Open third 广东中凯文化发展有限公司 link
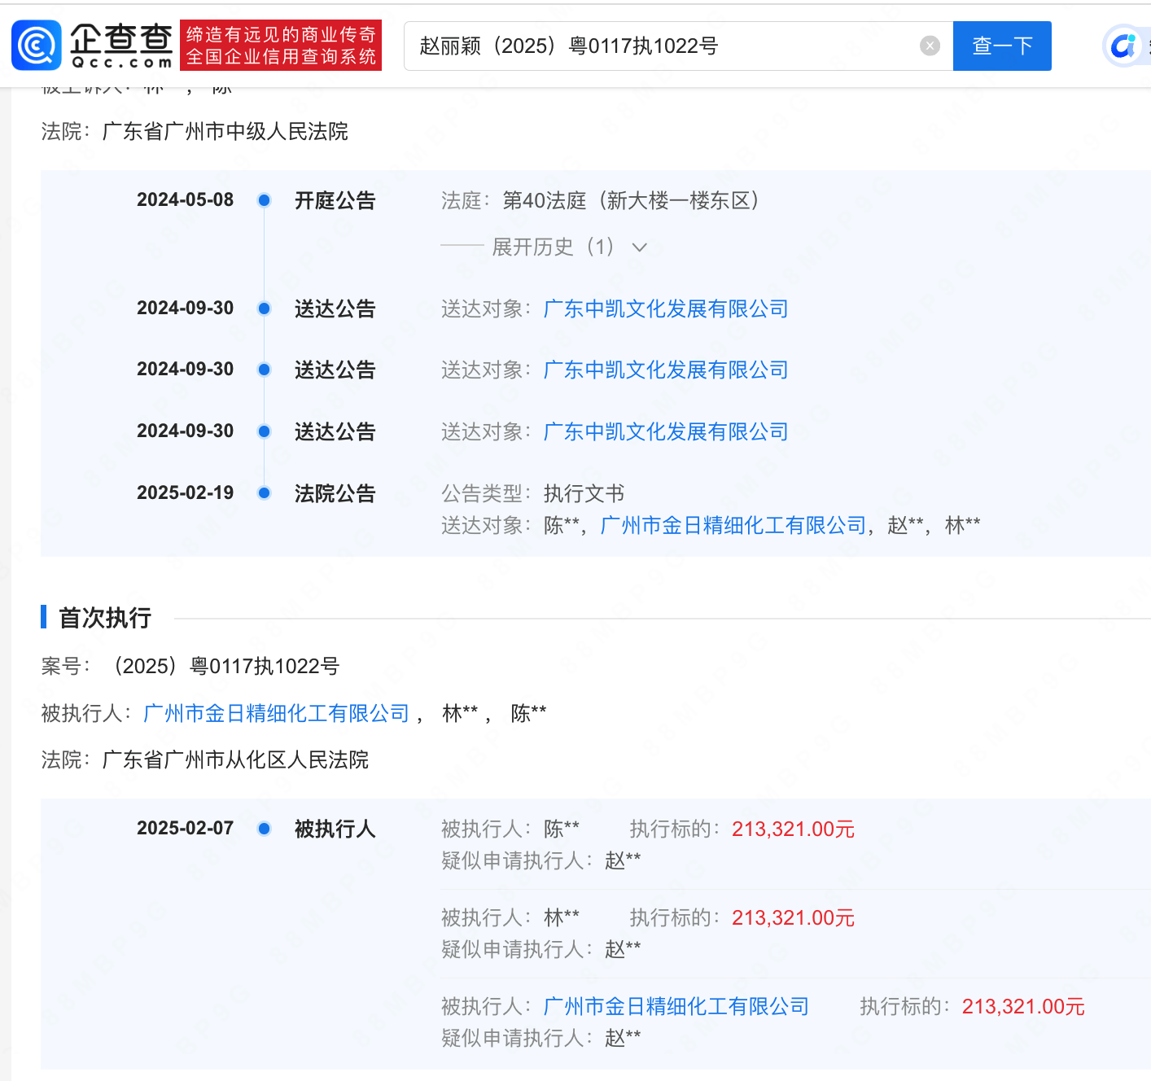Image resolution: width=1151 pixels, height=1081 pixels. tap(665, 431)
